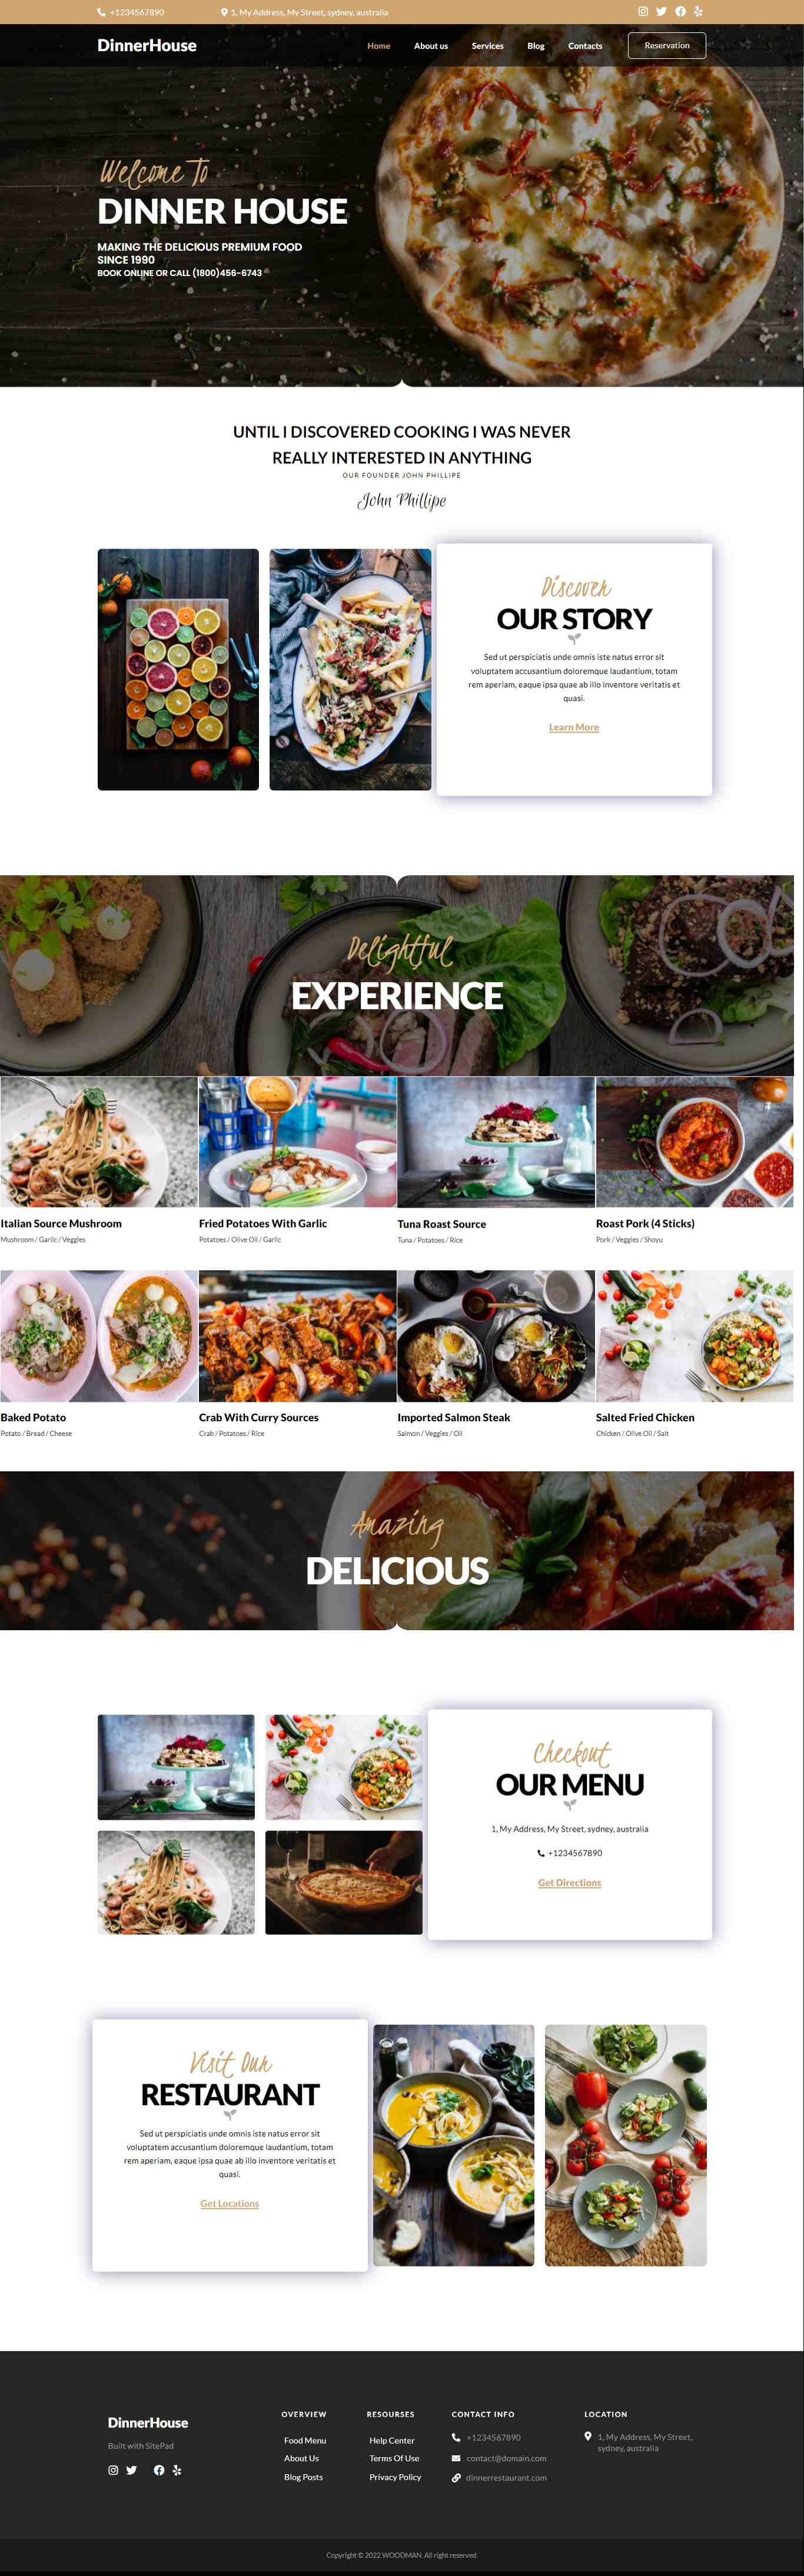Follow the Learn More link in Our Story
Viewport: 804px width, 2576px height.
click(574, 727)
